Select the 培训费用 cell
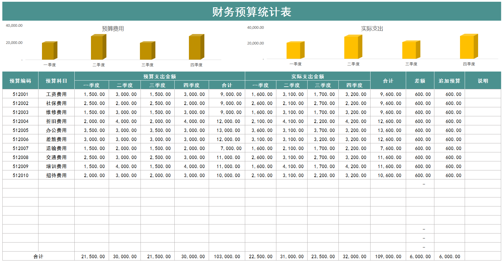 click(x=56, y=166)
